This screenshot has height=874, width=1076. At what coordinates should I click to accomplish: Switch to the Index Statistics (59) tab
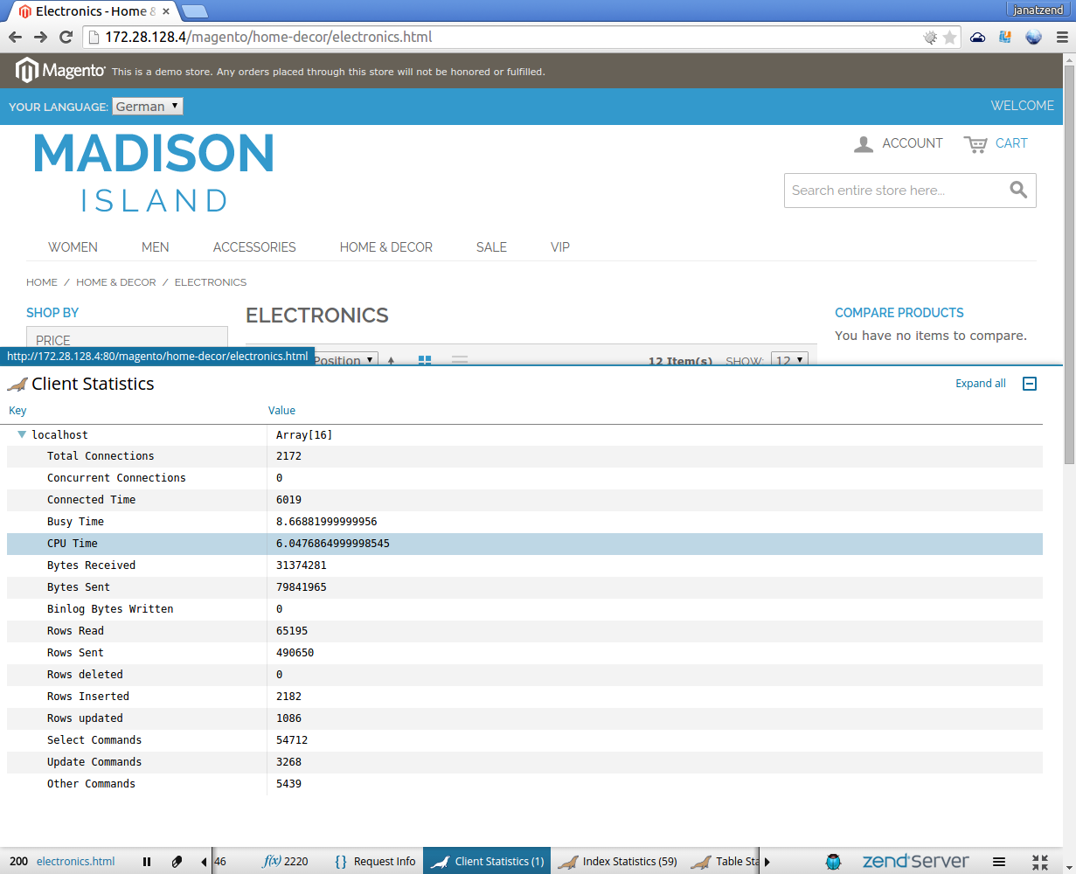coord(618,862)
